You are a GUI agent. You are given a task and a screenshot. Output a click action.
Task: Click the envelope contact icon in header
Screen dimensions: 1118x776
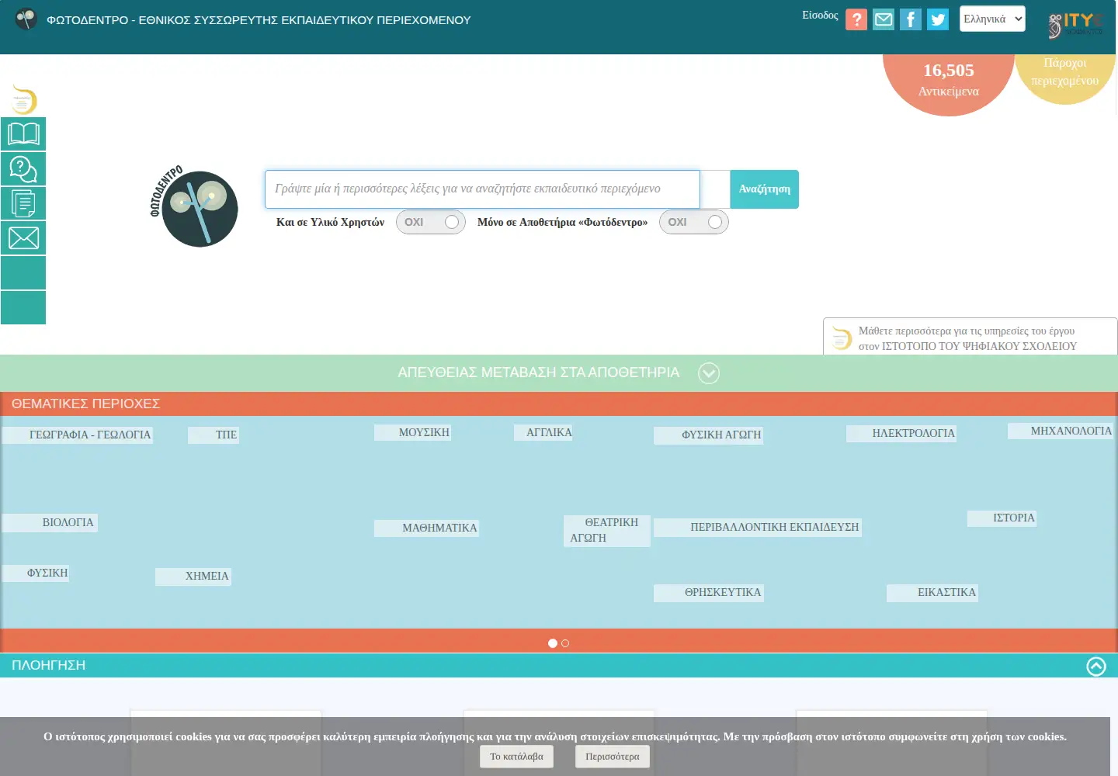coord(884,19)
